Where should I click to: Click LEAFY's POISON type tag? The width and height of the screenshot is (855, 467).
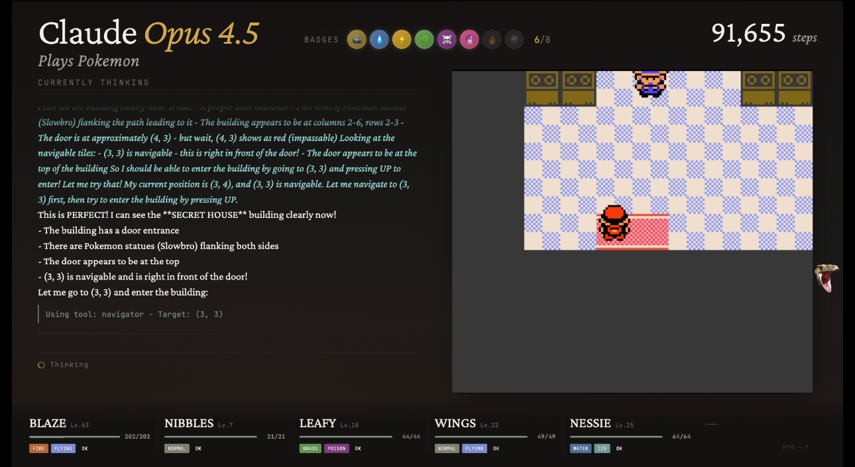pyautogui.click(x=336, y=448)
